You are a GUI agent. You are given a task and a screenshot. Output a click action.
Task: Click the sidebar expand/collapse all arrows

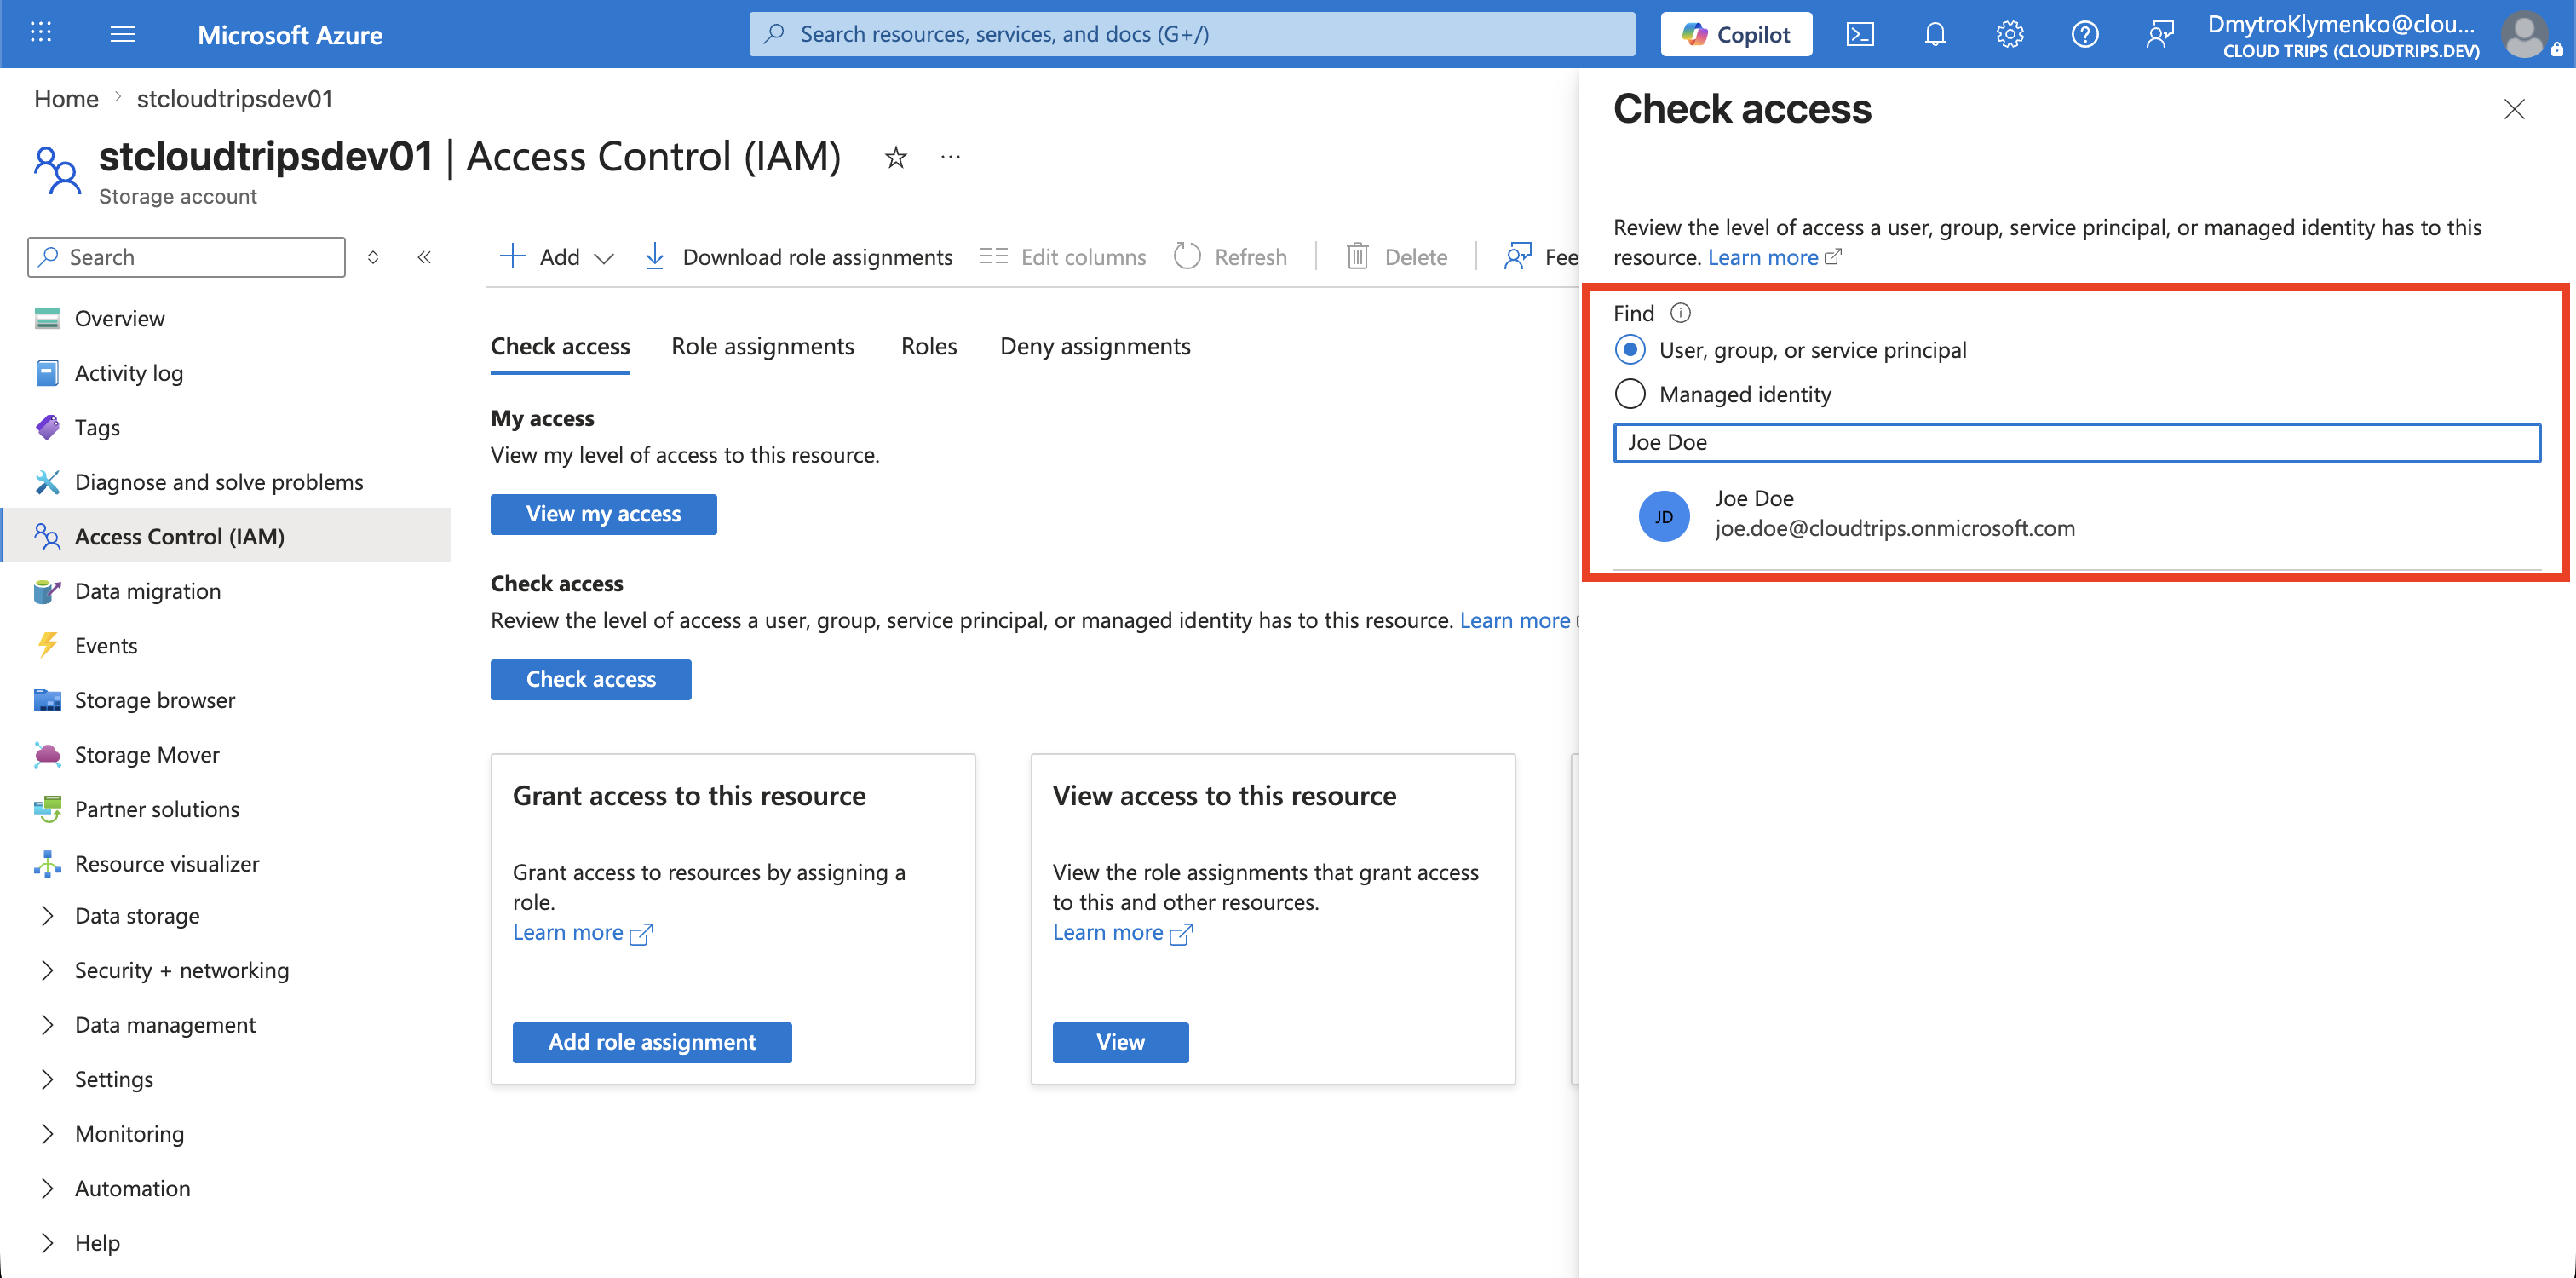[373, 257]
